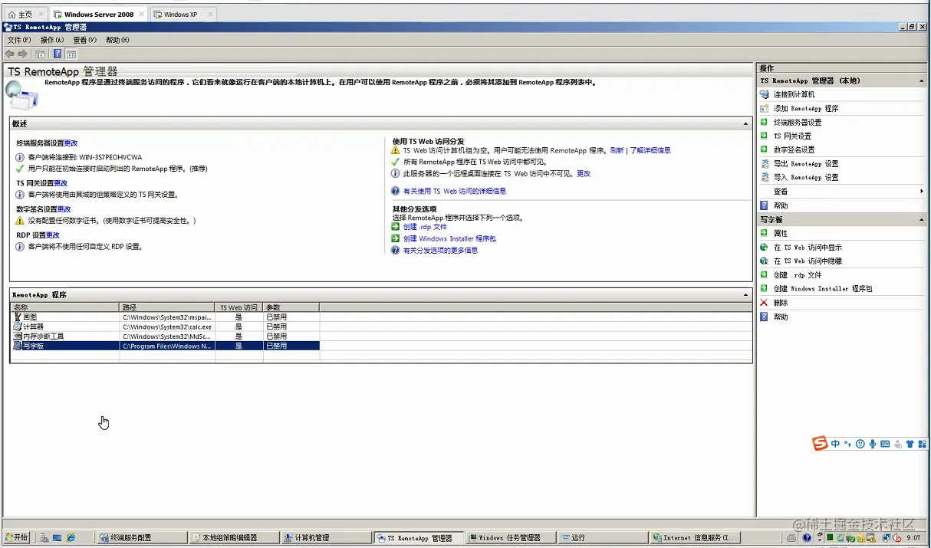This screenshot has width=931, height=548.
Task: Click the 导出 RemoteApp 设置 icon
Action: tap(764, 163)
